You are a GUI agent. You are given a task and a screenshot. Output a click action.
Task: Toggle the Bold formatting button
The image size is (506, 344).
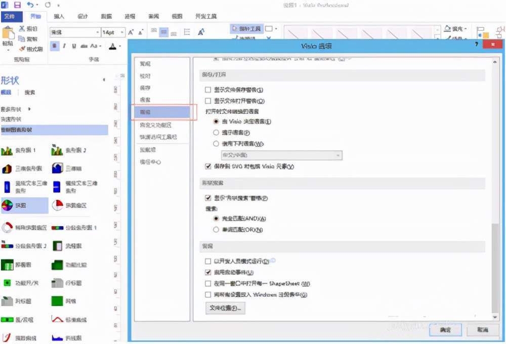[x=54, y=46]
